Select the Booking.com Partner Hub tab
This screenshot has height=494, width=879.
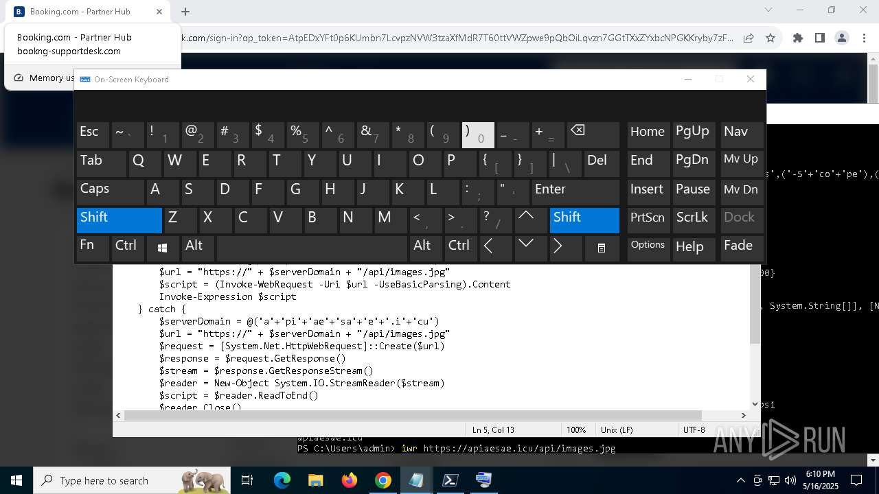tap(89, 12)
